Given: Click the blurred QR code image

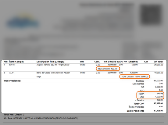Looking at the screenshot, I should [x=151, y=15].
